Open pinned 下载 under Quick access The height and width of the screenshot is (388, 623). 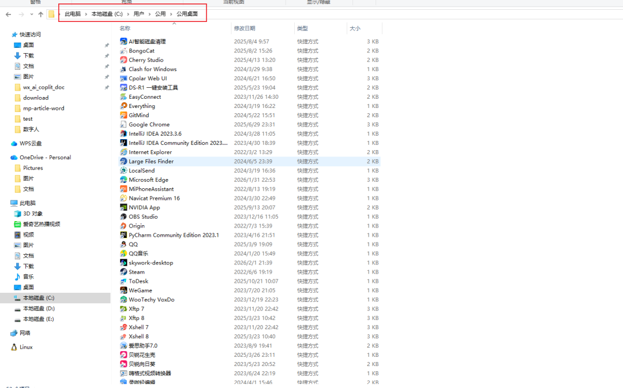point(29,55)
